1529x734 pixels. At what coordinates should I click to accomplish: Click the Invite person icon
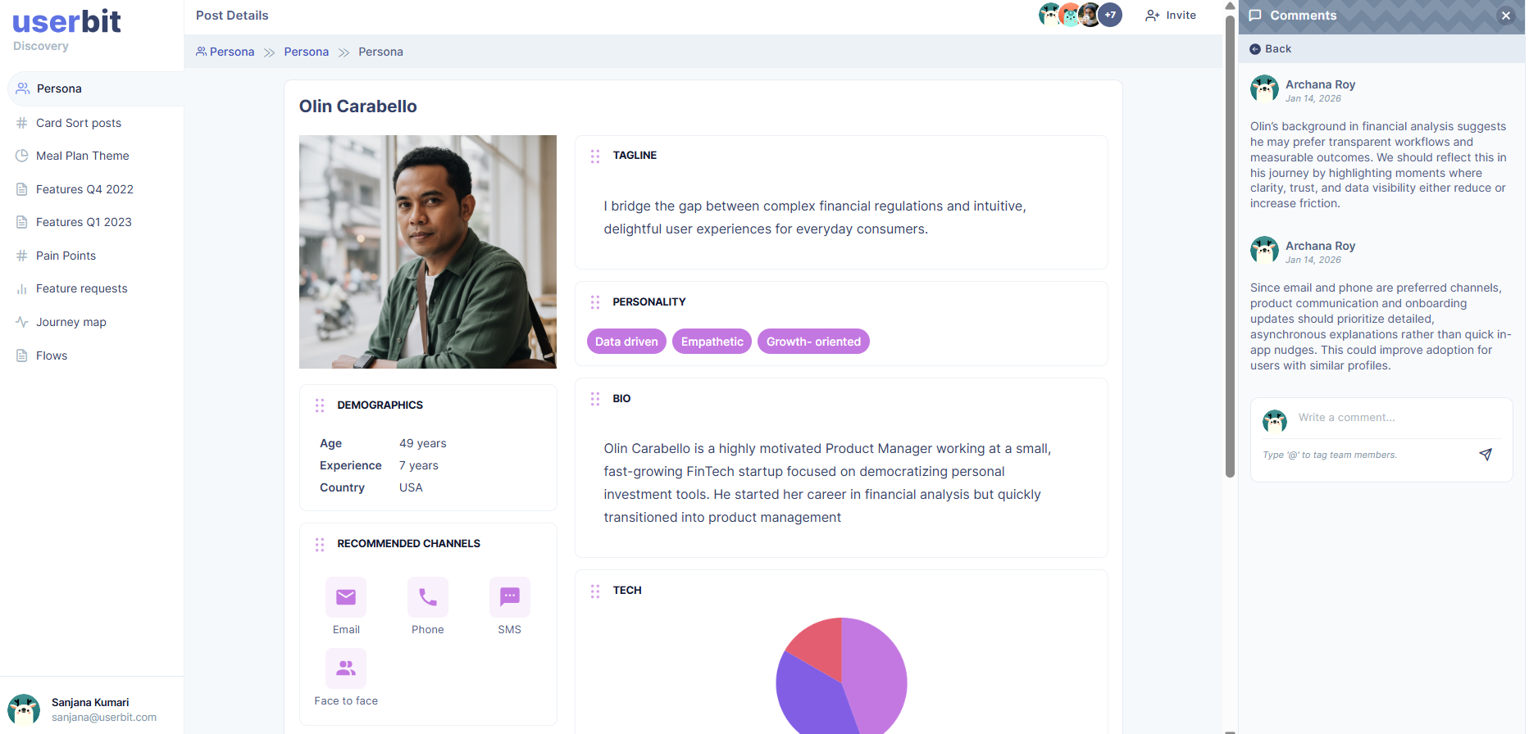[x=1152, y=15]
